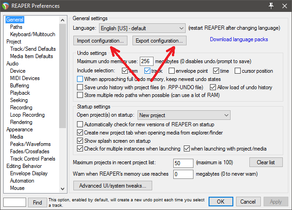This screenshot has width=292, height=210.
Task: Click the Apply button
Action: click(x=276, y=202)
